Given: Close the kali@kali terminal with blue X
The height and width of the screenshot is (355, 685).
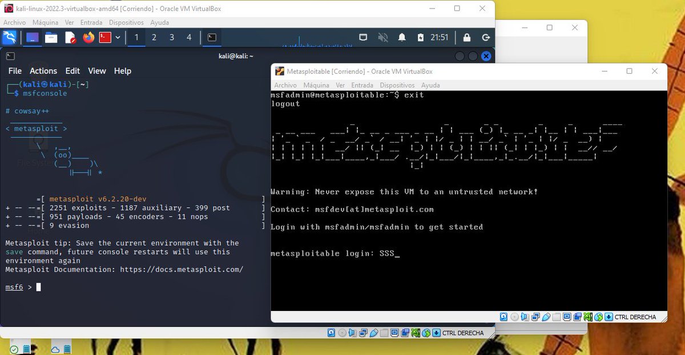Looking at the screenshot, I should coord(486,56).
